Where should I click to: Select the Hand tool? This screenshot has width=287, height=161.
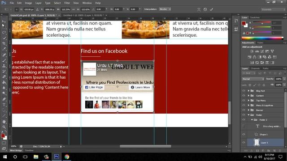tap(4, 122)
